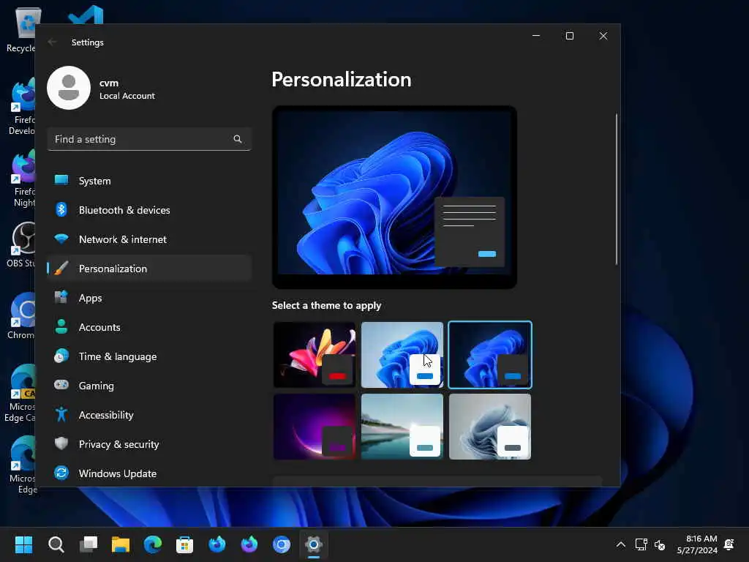
Task: Apply the gray Flow theme
Action: 490,427
